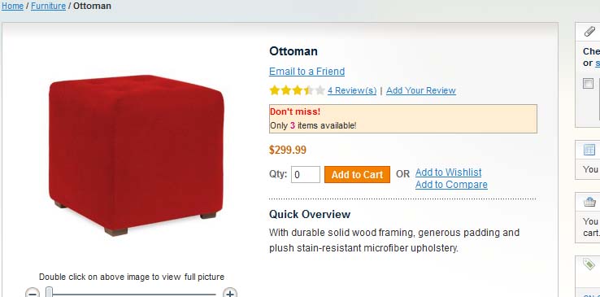Select Add to Wishlist link
600x297 pixels.
pos(449,173)
